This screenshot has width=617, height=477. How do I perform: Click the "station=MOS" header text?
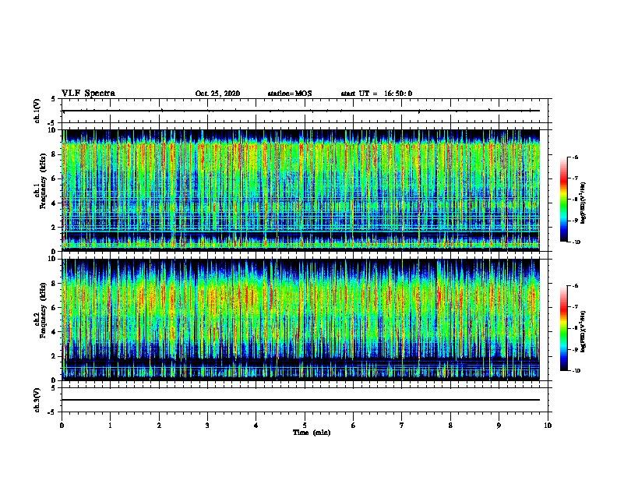290,94
